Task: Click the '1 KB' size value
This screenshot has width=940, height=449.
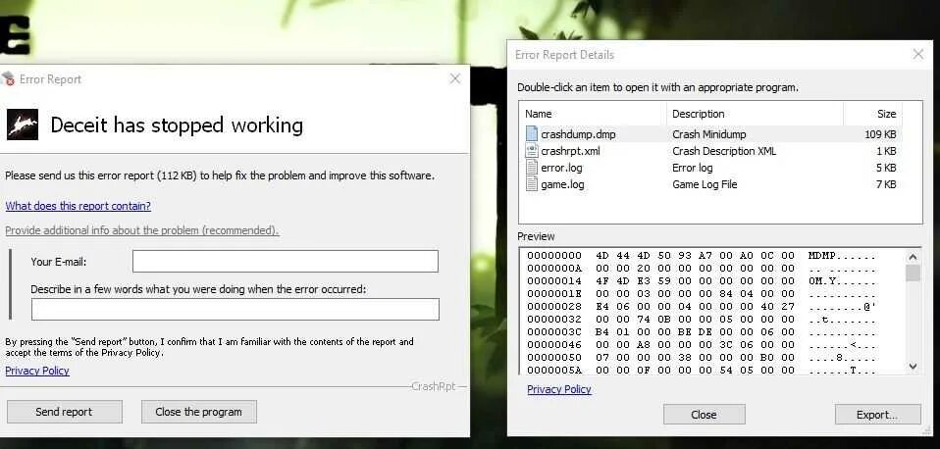Action: 886,151
